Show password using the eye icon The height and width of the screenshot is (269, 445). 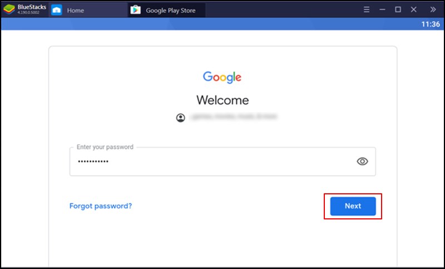(x=362, y=162)
